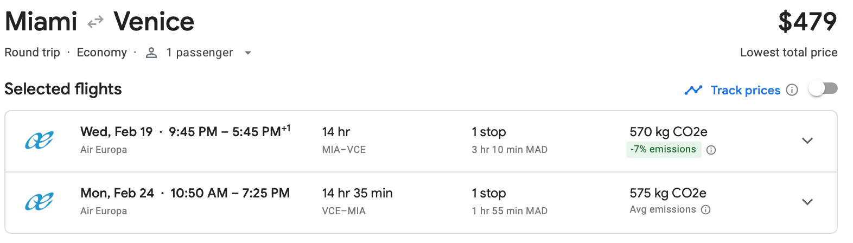The width and height of the screenshot is (853, 243).
Task: Click the 570 kg CO2e emissions value
Action: click(668, 132)
